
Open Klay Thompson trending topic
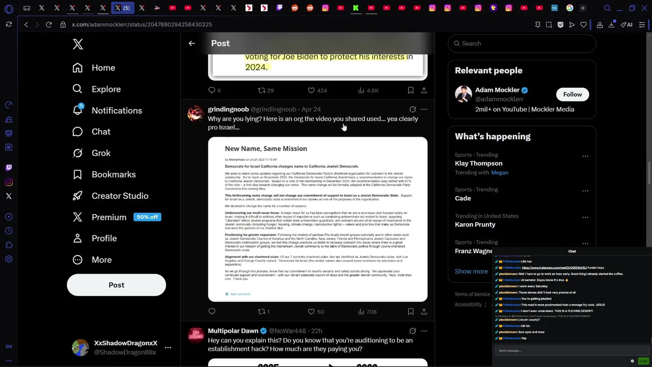(x=478, y=163)
